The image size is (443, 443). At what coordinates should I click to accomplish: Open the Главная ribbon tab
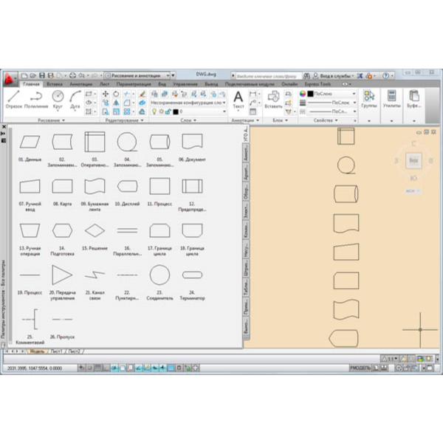(31, 84)
